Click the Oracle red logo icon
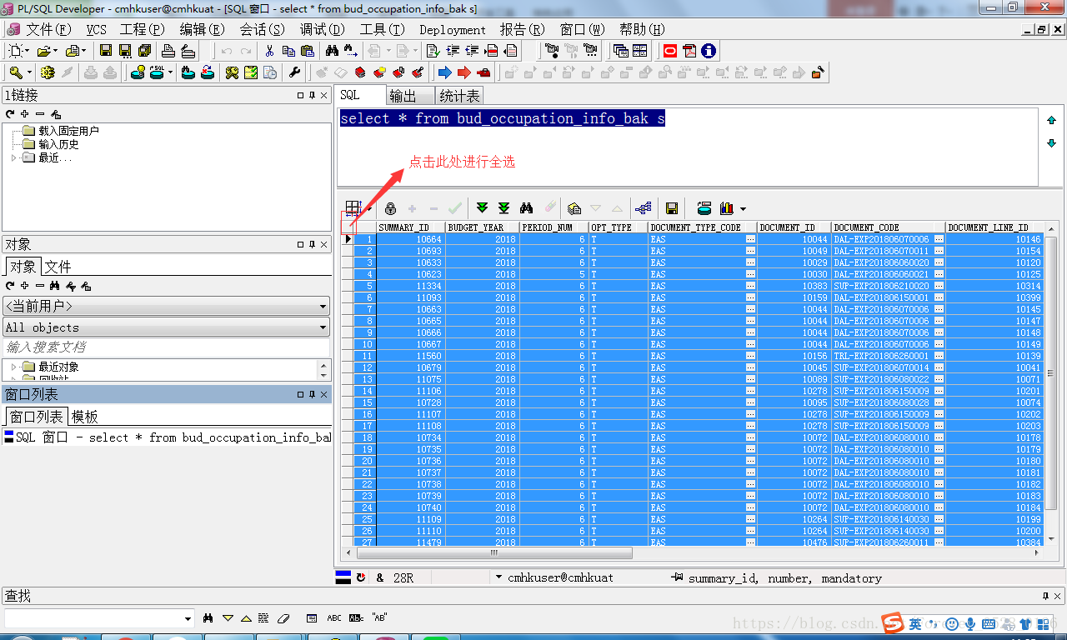 pyautogui.click(x=670, y=51)
